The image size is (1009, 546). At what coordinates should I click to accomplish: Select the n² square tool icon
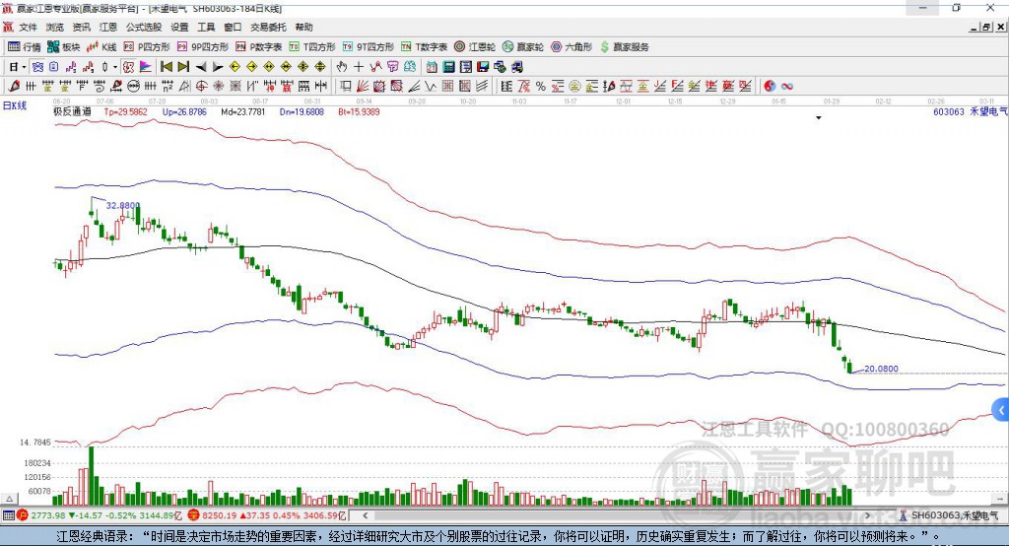168,86
